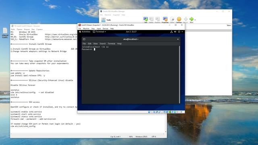Click 'vim etc/ssh/sshd_config' line in Notepad
The height and width of the screenshot is (145, 258).
23,126
